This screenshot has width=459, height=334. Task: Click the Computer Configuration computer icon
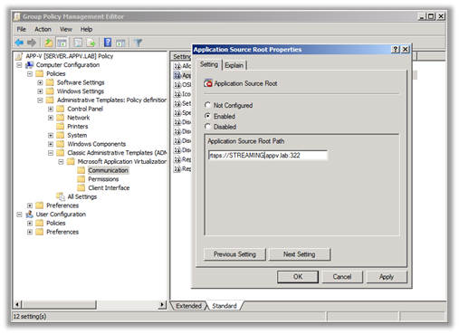click(29, 65)
